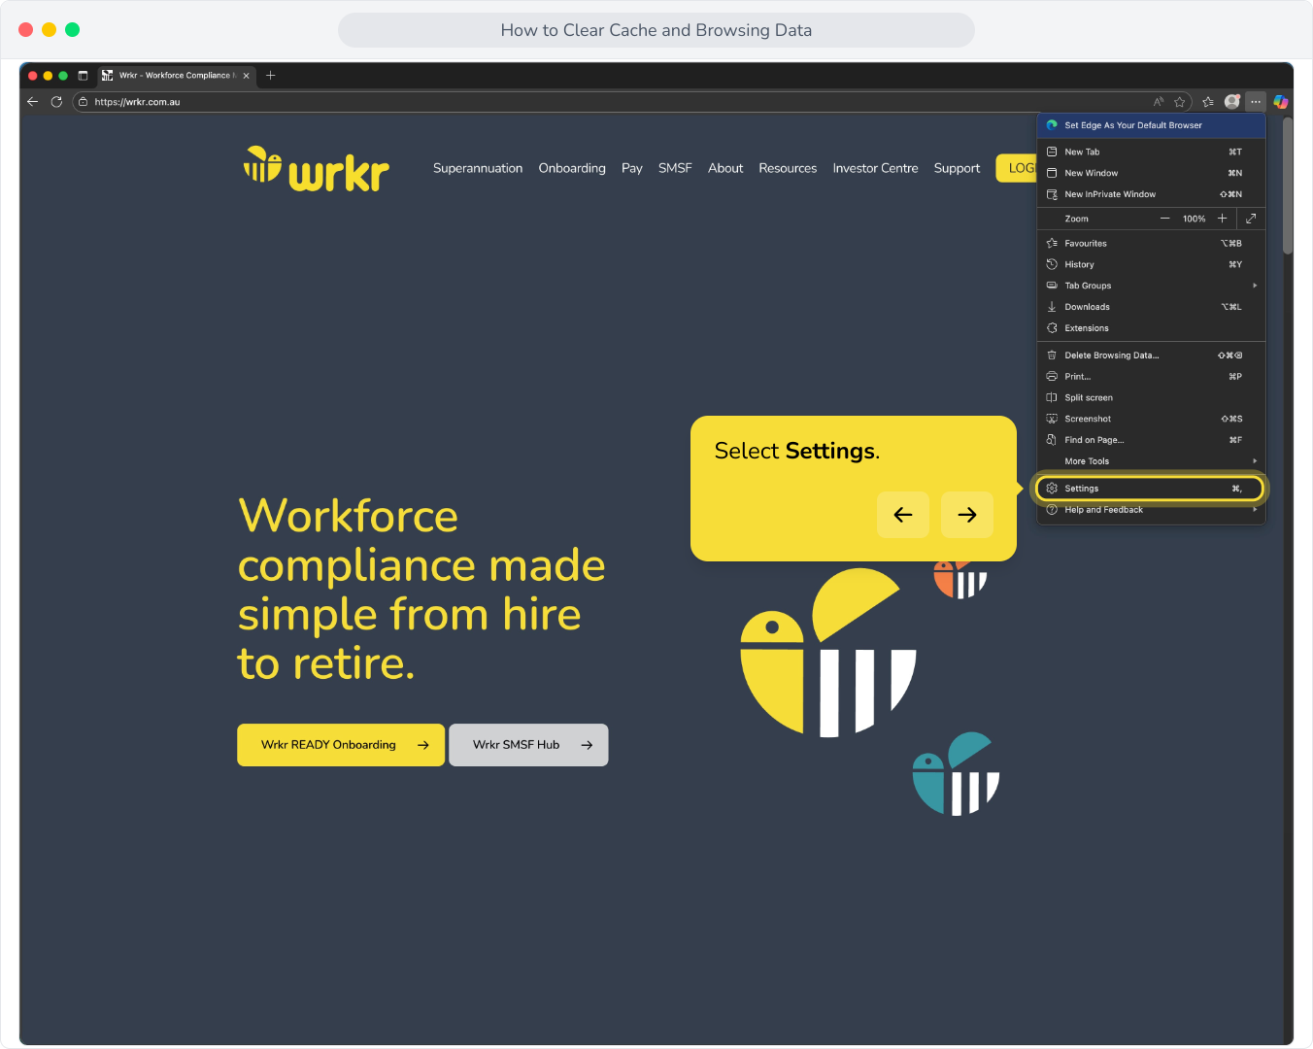Reload the page with the refresh icon
The image size is (1313, 1049).
pos(56,102)
